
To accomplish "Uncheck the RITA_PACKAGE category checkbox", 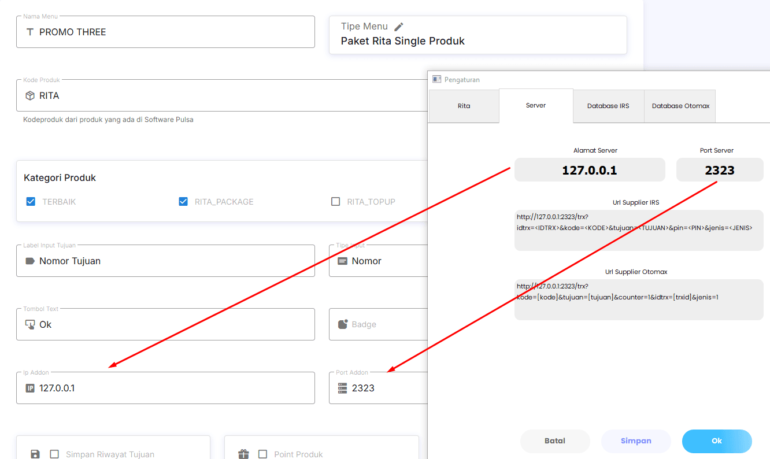I will coord(183,202).
